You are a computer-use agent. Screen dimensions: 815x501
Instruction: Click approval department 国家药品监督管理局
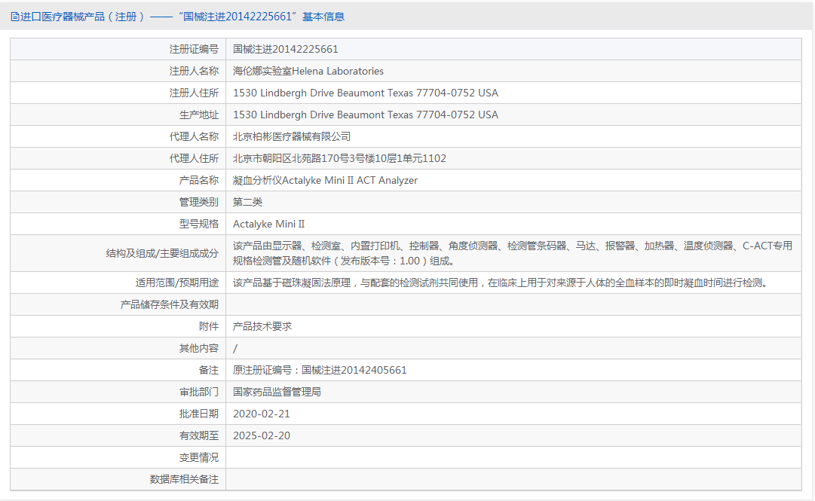[x=277, y=392]
